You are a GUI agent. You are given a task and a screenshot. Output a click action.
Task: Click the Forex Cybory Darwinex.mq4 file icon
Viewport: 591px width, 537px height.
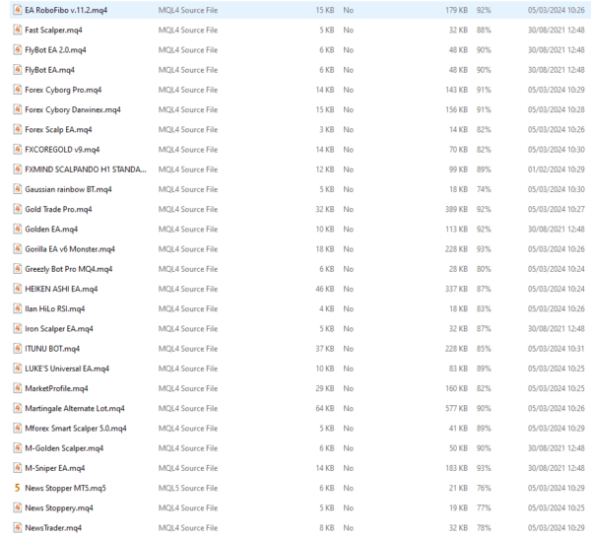pos(18,109)
